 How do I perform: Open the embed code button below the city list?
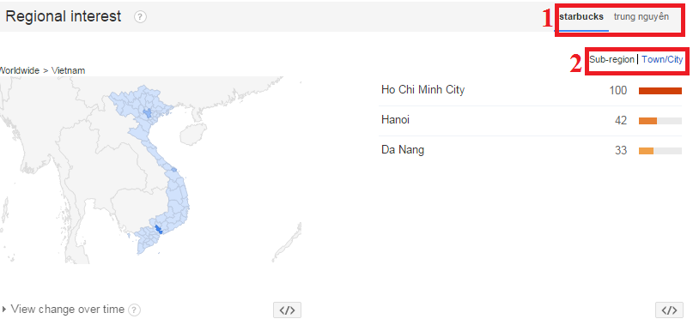[669, 310]
